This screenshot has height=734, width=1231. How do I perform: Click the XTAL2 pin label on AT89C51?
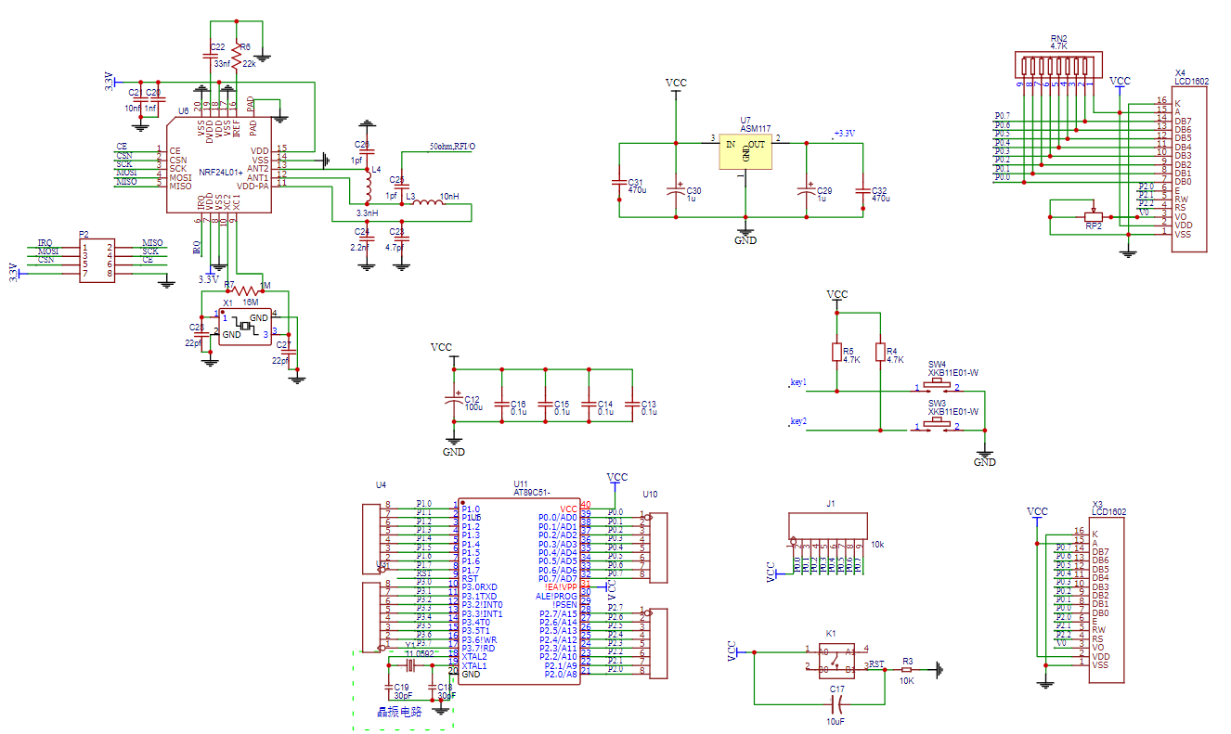(473, 657)
